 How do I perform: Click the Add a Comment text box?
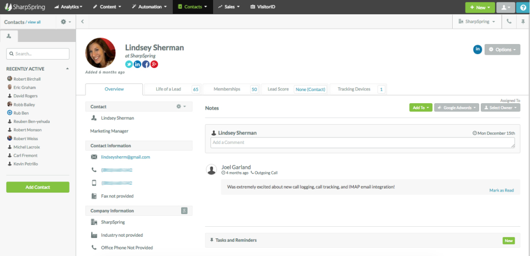click(x=363, y=142)
